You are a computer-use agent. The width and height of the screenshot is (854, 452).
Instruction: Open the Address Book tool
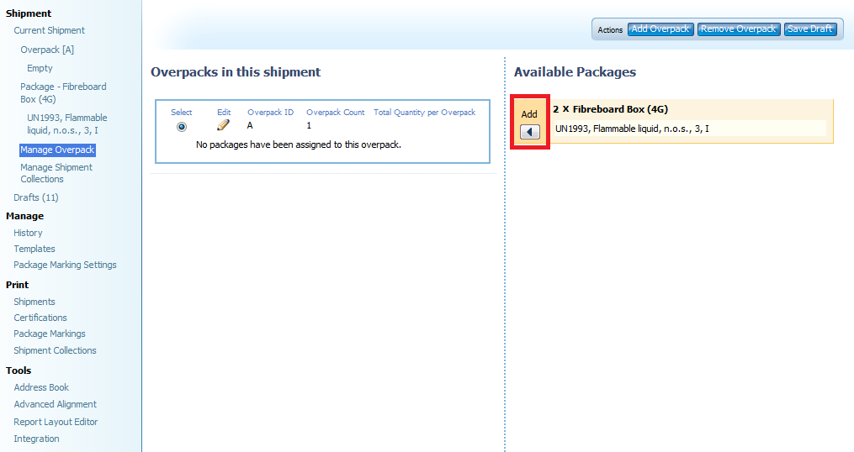click(x=41, y=387)
